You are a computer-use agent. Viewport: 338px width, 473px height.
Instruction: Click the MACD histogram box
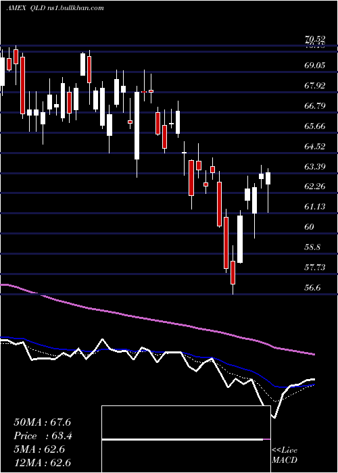186,439
